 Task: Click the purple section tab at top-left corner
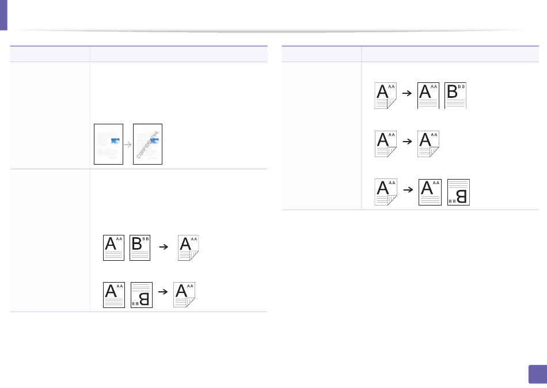pyautogui.click(x=3, y=15)
